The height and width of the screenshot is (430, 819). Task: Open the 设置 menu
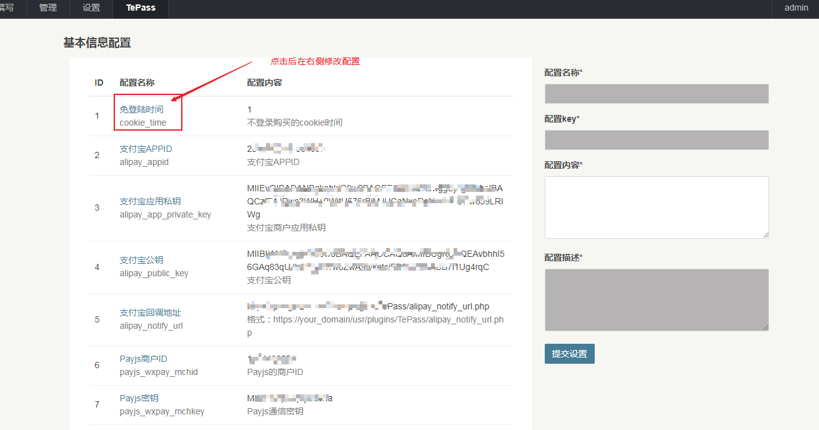[91, 8]
